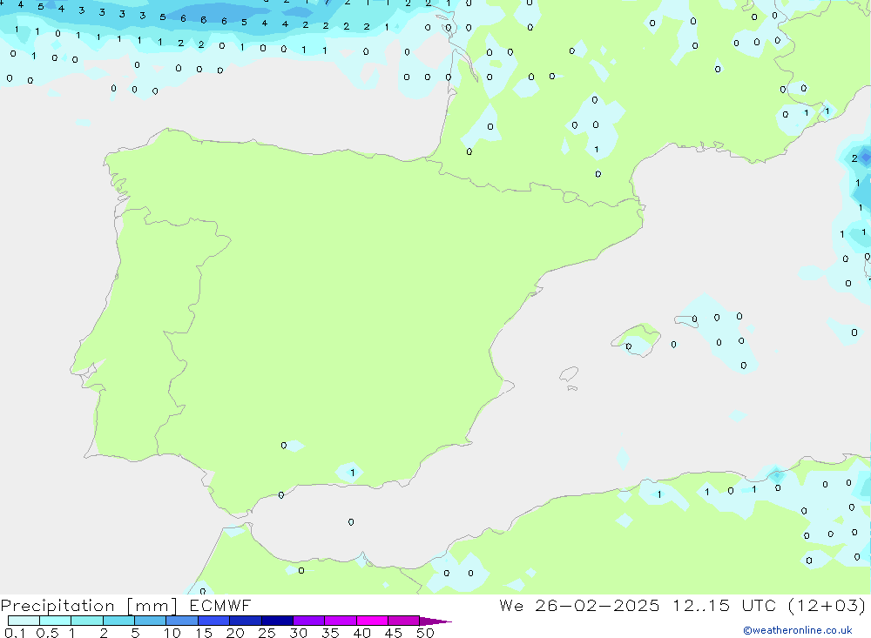Click the above-50 mm arrow tip of legend
This screenshot has width=871, height=638.
pos(435,621)
